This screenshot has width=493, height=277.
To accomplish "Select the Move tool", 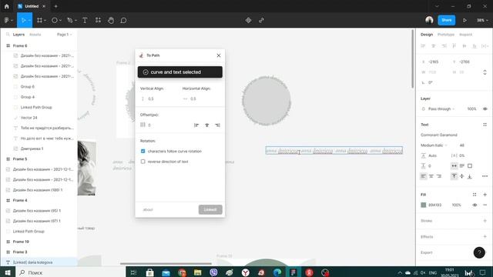I will pos(23,21).
